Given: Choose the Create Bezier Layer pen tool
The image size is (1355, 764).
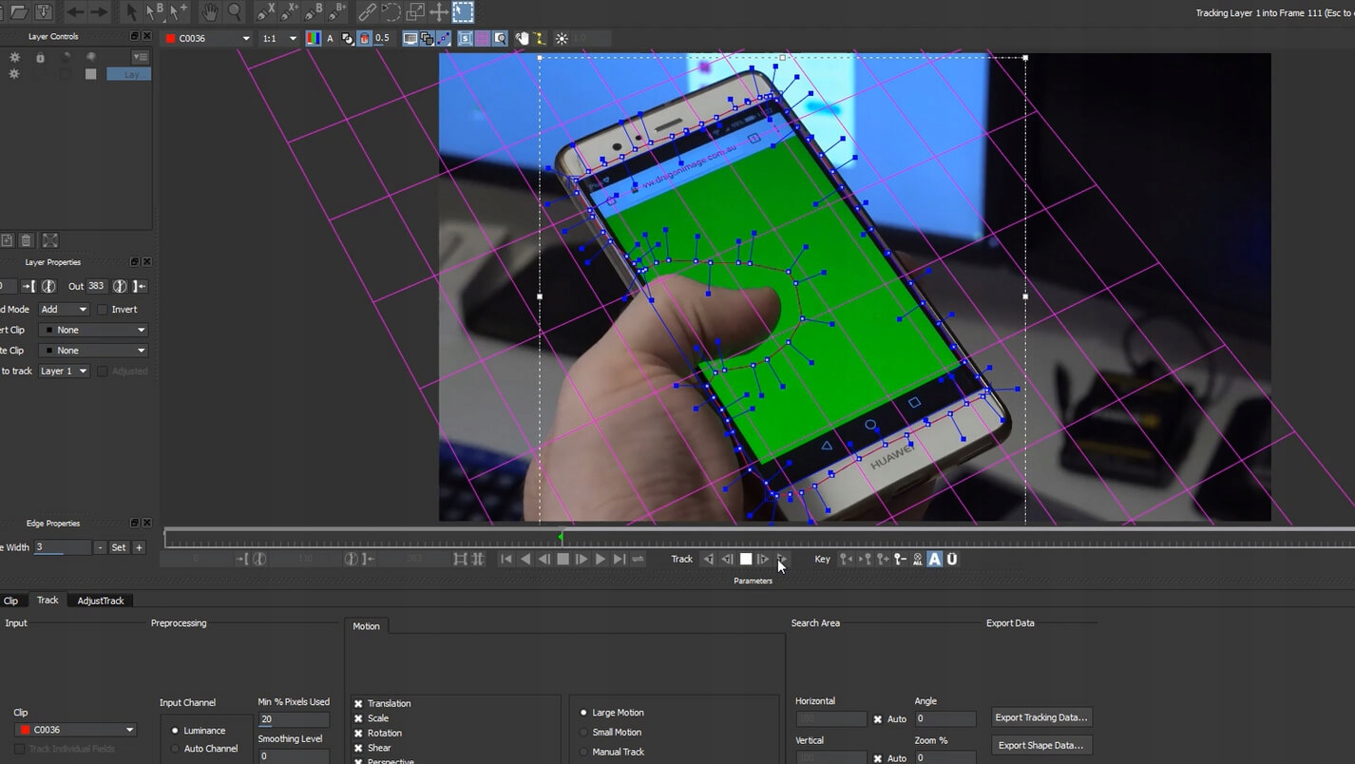Looking at the screenshot, I should 315,12.
